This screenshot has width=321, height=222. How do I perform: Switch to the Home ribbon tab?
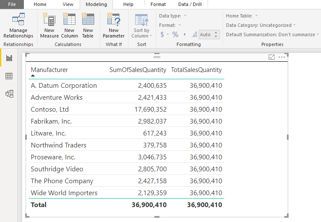tap(40, 4)
